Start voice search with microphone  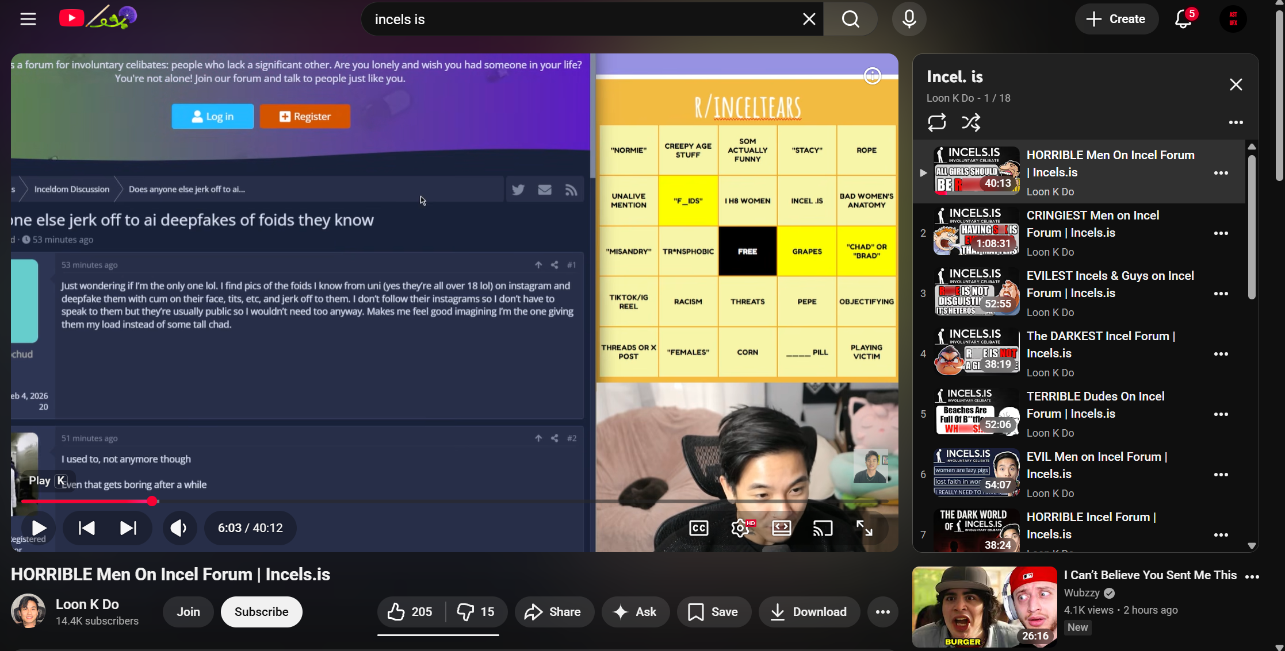[x=909, y=19]
